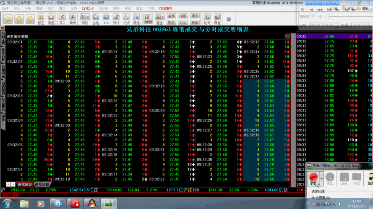The width and height of the screenshot is (373, 209).
Task: Click the 买入 (buy) toolbar icon
Action: (x=63, y=19)
